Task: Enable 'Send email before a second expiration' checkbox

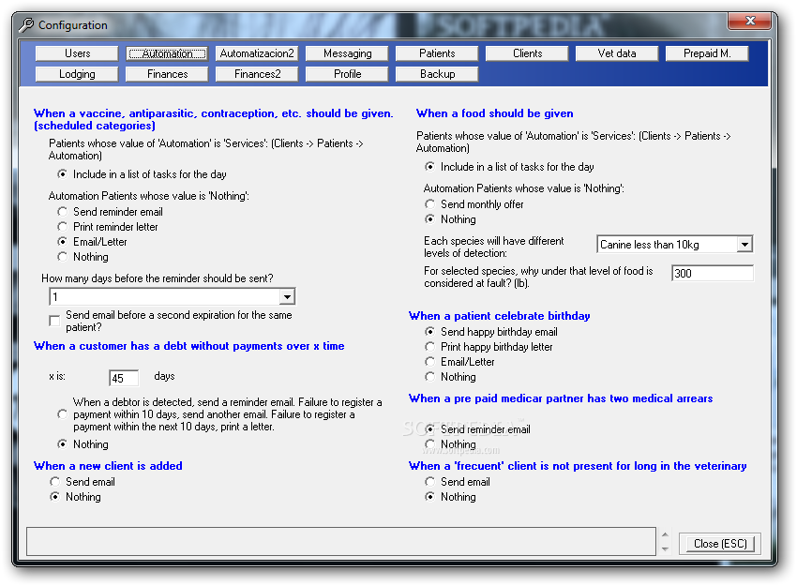Action: coord(54,321)
